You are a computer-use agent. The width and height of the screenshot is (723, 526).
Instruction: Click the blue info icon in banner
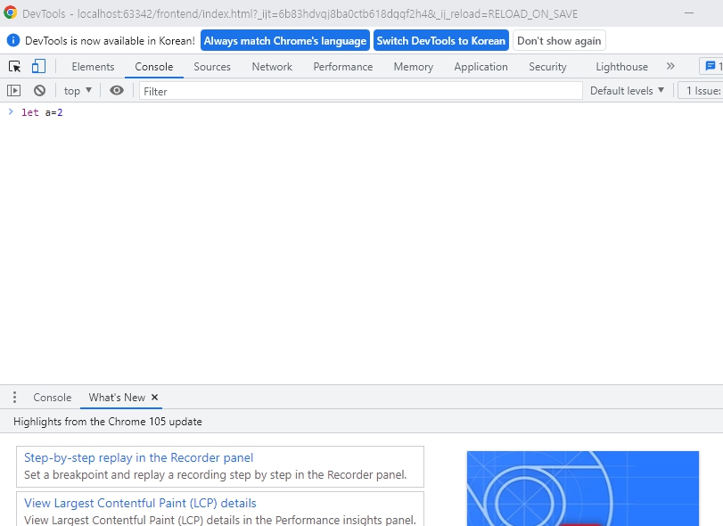13,41
